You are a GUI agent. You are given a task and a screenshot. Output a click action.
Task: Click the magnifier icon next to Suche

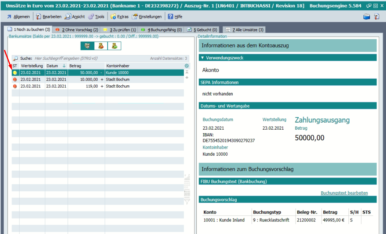pos(15,58)
